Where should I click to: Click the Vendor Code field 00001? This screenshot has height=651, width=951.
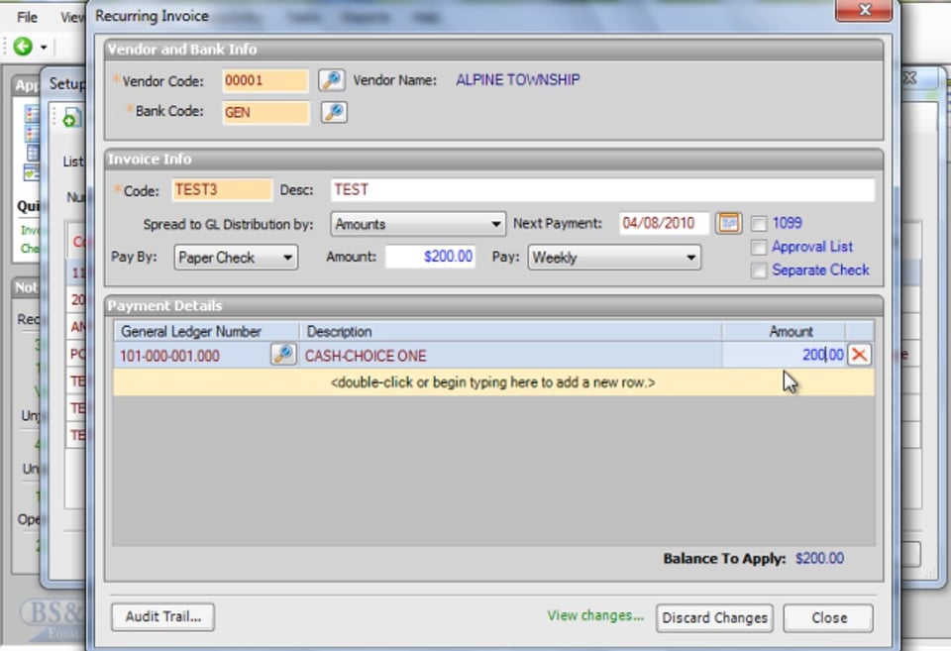click(x=265, y=80)
